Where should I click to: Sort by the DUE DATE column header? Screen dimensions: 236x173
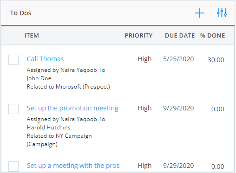180,36
